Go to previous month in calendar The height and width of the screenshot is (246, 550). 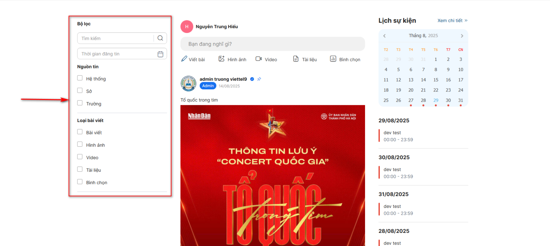tap(384, 36)
